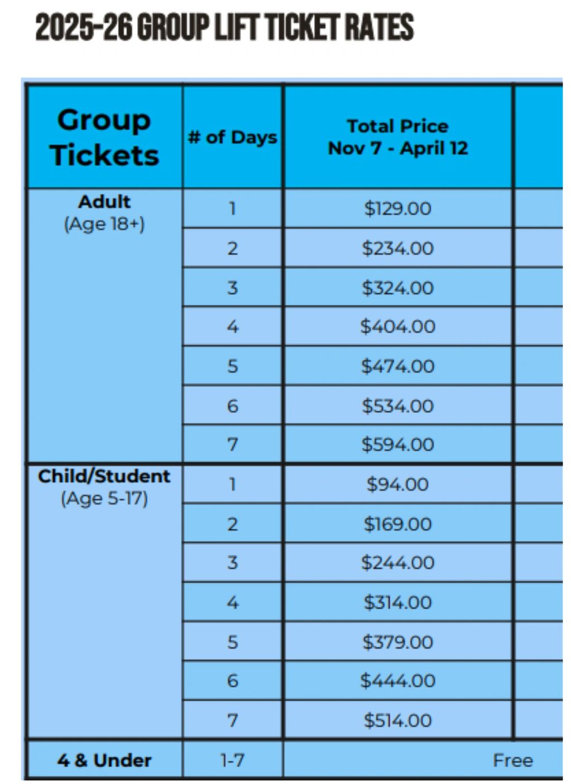Click the $244.00 Child 3-day price

pyautogui.click(x=397, y=563)
